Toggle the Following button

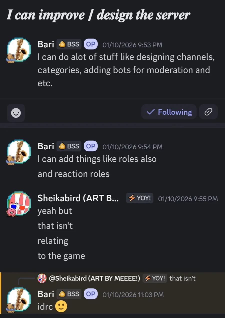pyautogui.click(x=169, y=112)
